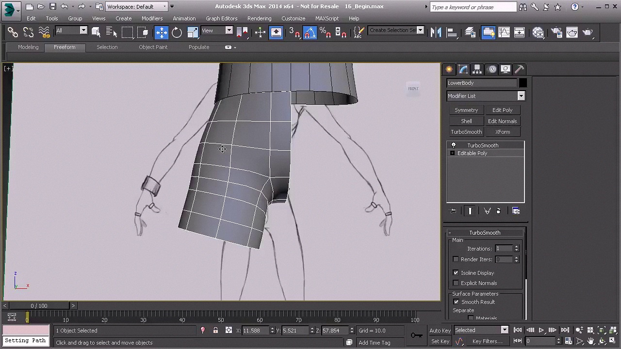Open the MAXScript menu
Image resolution: width=621 pixels, height=349 pixels.
coord(327,18)
